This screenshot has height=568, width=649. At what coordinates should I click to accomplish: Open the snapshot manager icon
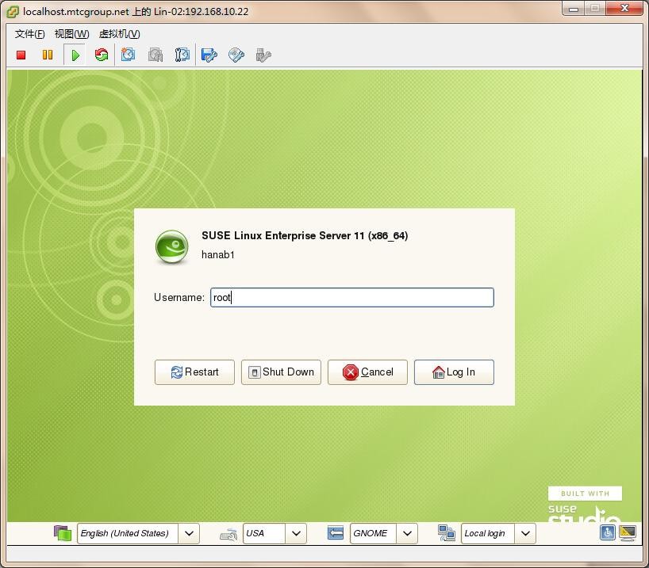tap(182, 55)
